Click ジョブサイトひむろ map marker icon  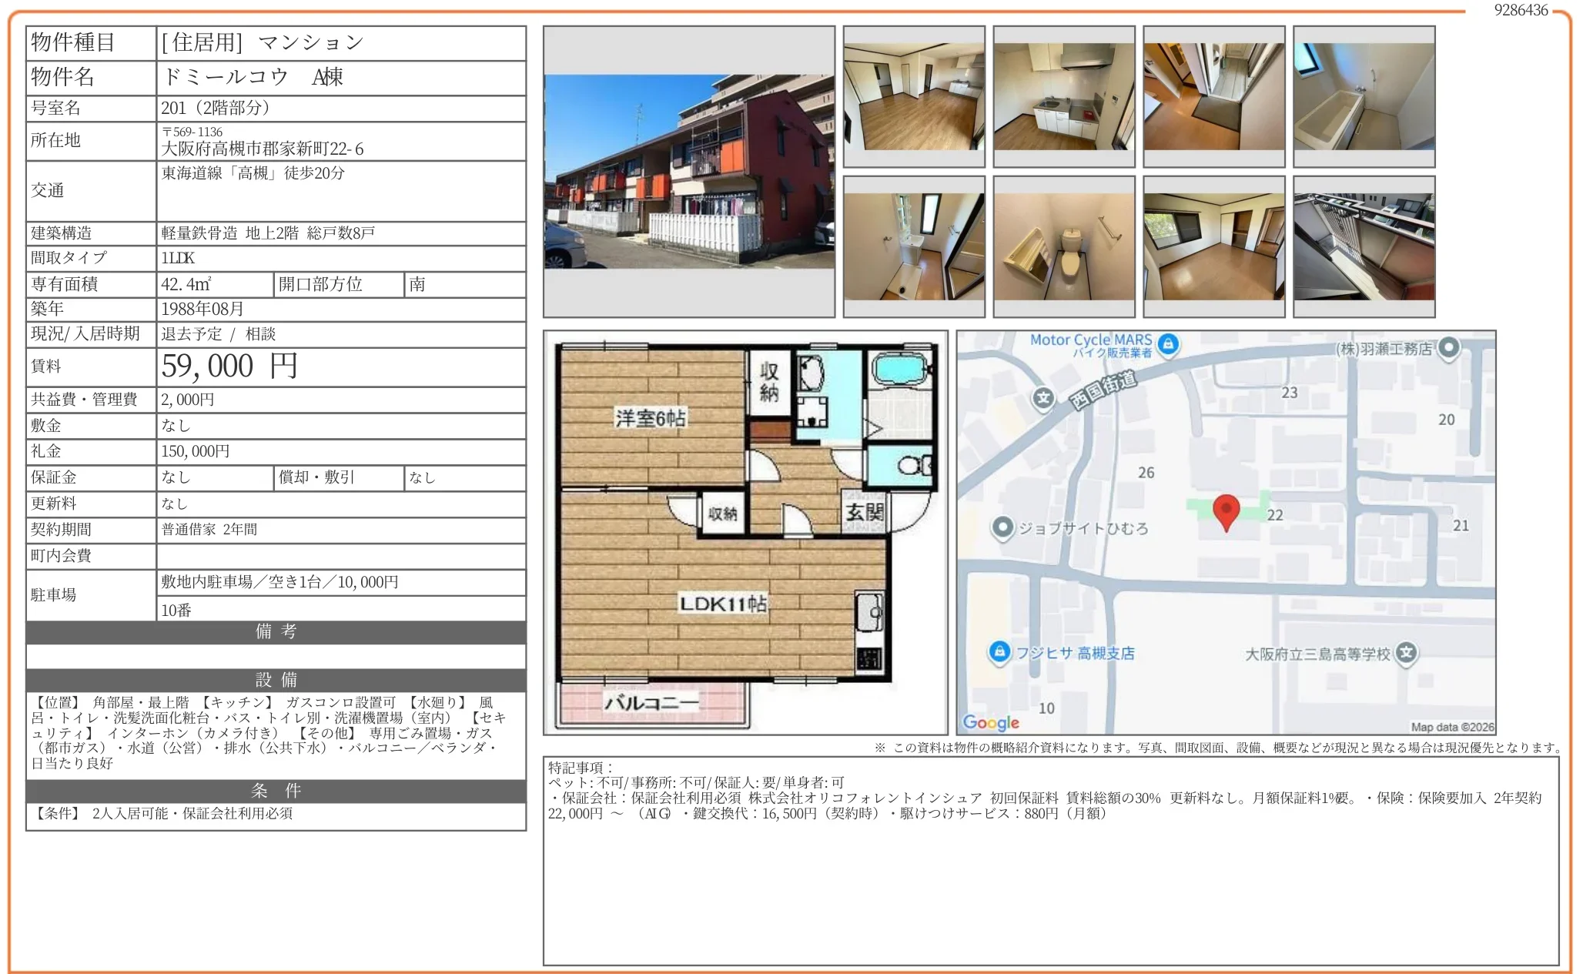click(x=1002, y=528)
